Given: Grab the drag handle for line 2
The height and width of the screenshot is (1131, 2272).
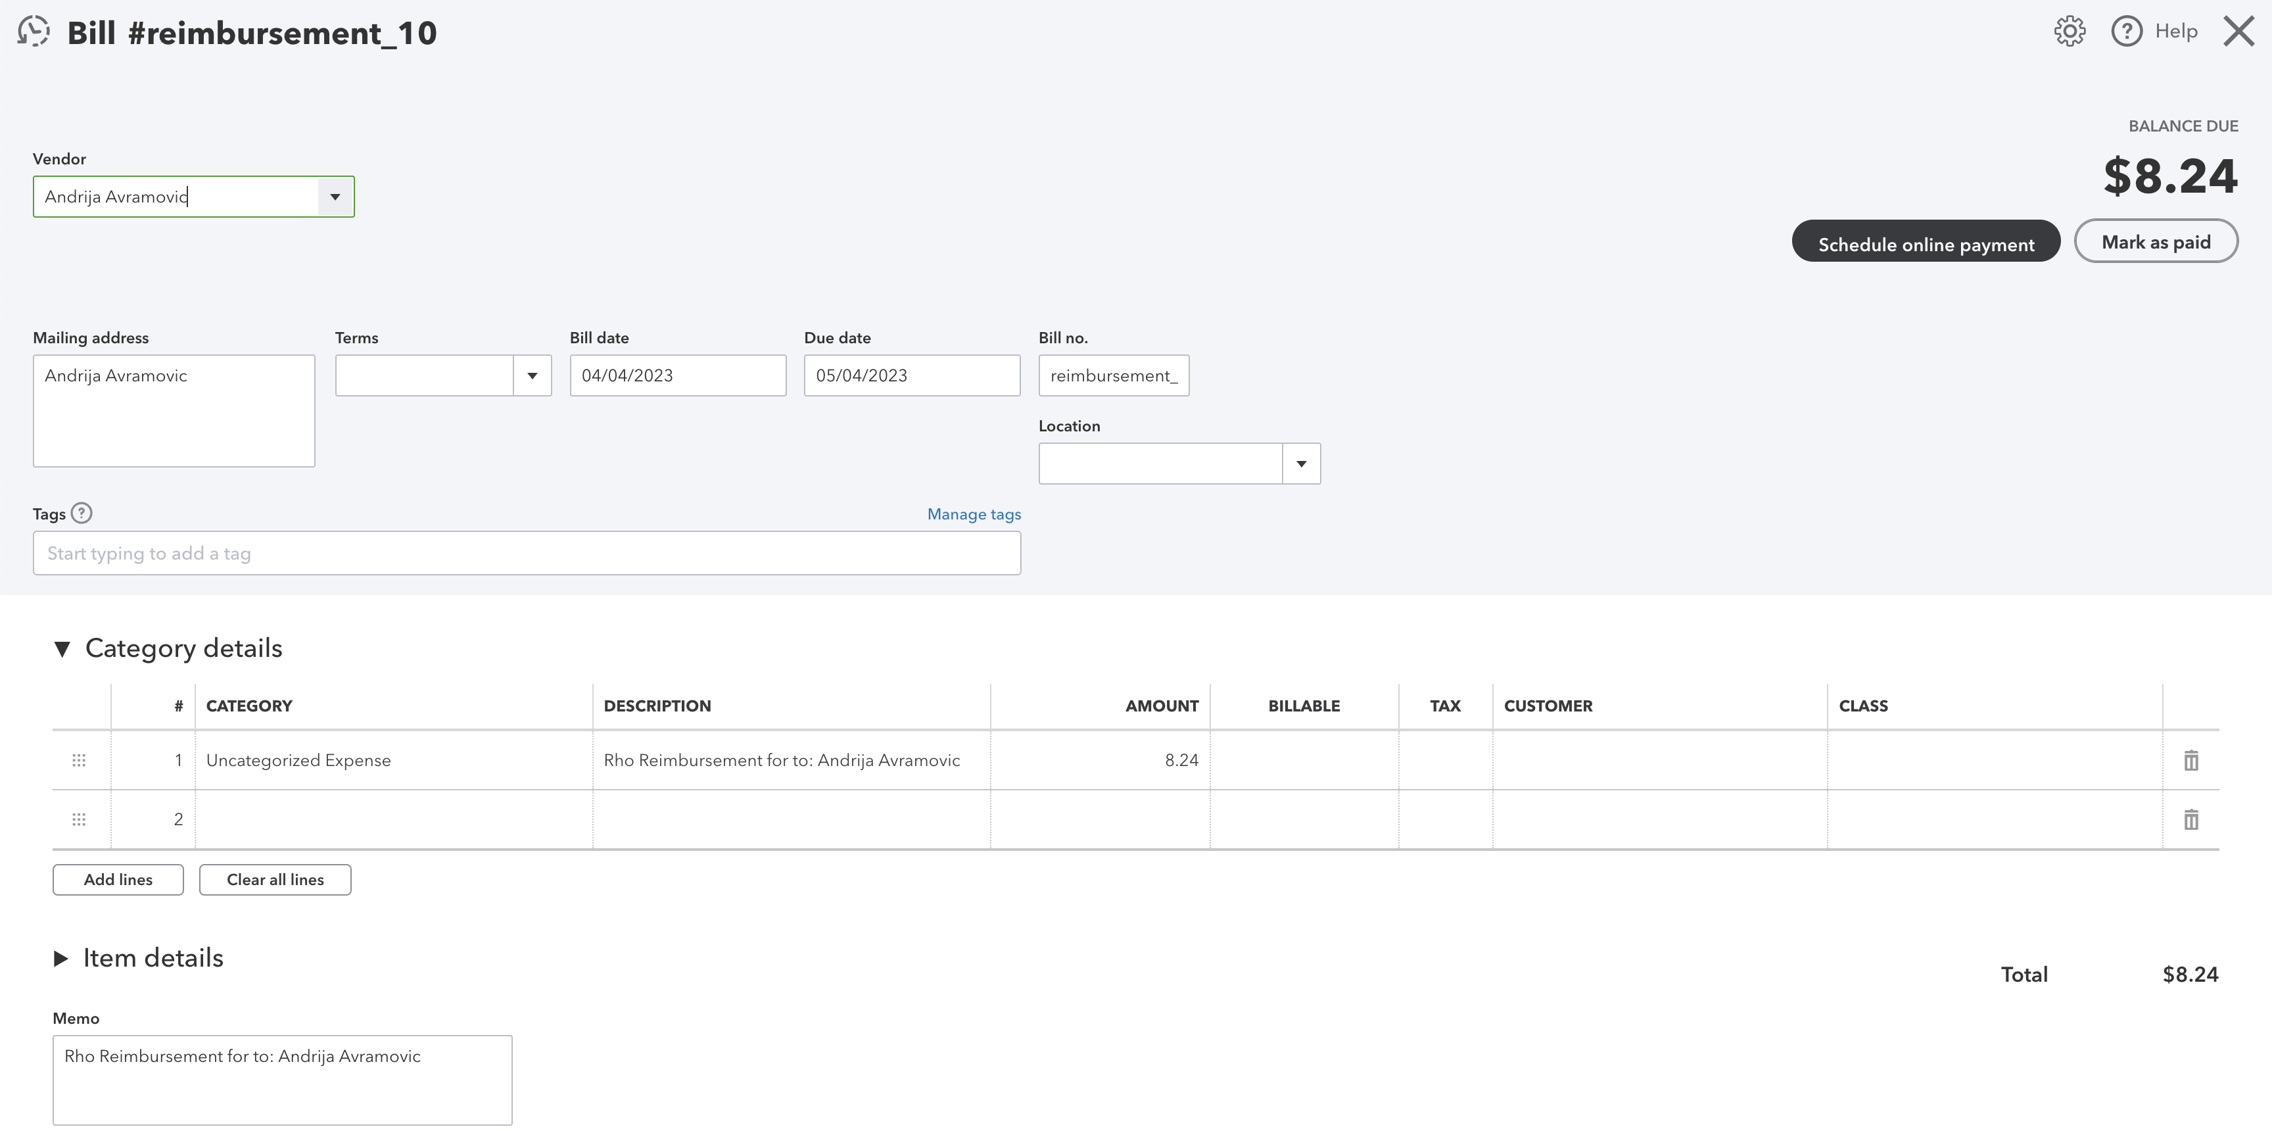Looking at the screenshot, I should click(x=78, y=819).
